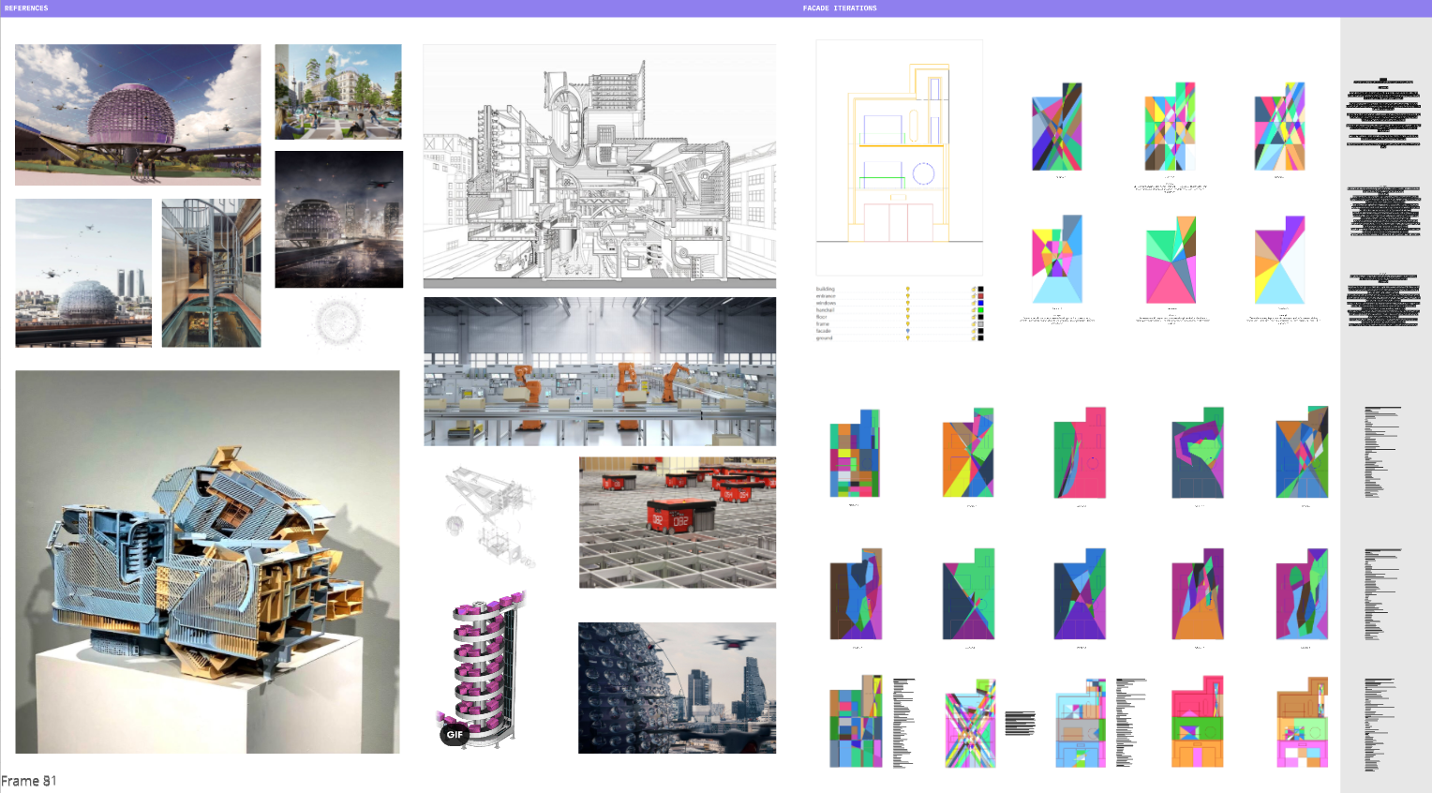This screenshot has height=793, width=1432.
Task: Select the Frame 81 label
Action: [29, 781]
